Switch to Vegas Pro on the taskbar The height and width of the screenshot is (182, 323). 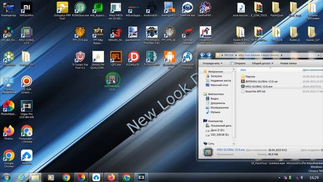click(x=141, y=177)
